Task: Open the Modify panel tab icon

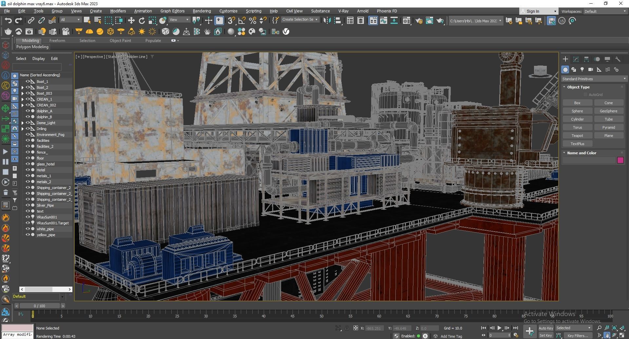Action: [576, 59]
